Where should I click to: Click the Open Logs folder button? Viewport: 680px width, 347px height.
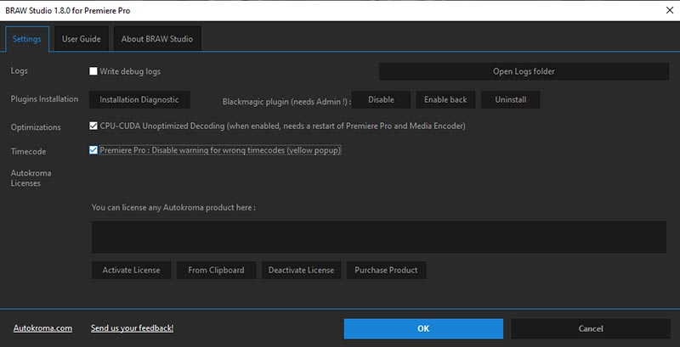pos(524,71)
